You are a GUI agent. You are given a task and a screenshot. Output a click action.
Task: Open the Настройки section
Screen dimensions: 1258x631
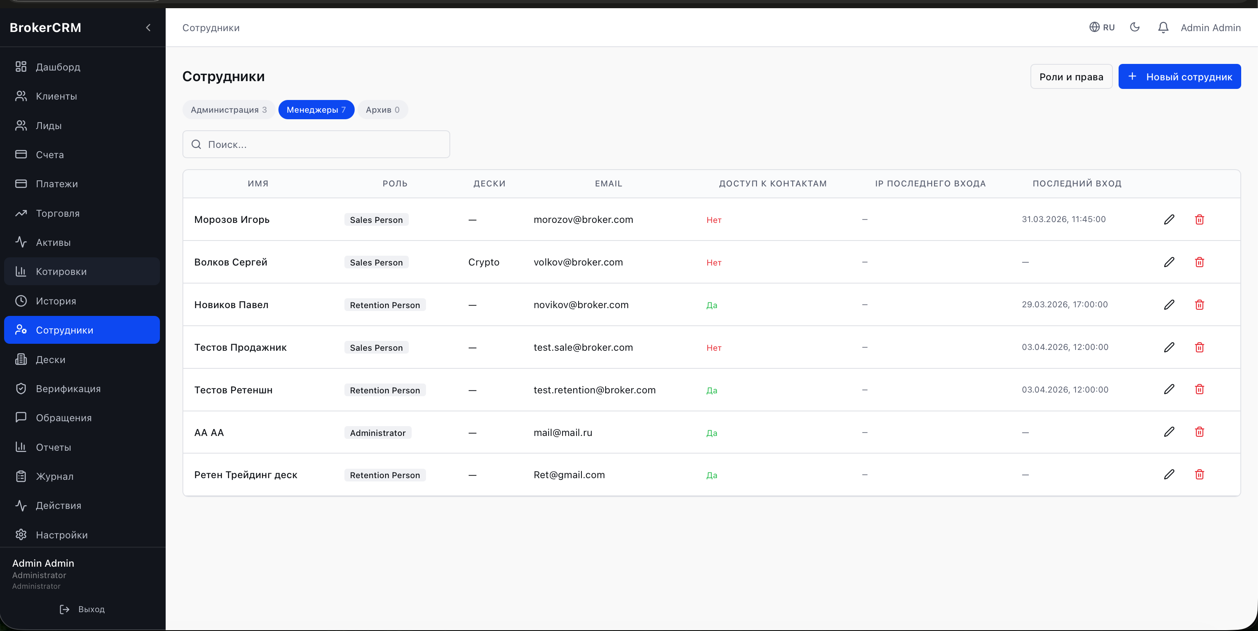click(x=61, y=535)
